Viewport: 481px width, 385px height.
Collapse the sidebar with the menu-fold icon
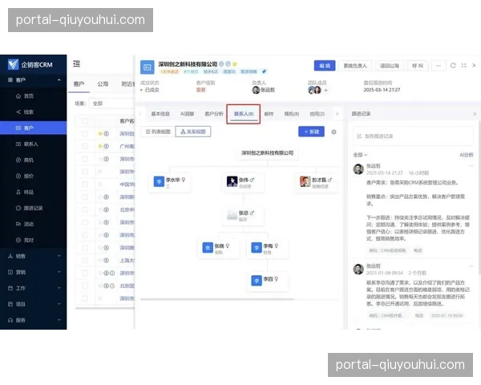76,63
